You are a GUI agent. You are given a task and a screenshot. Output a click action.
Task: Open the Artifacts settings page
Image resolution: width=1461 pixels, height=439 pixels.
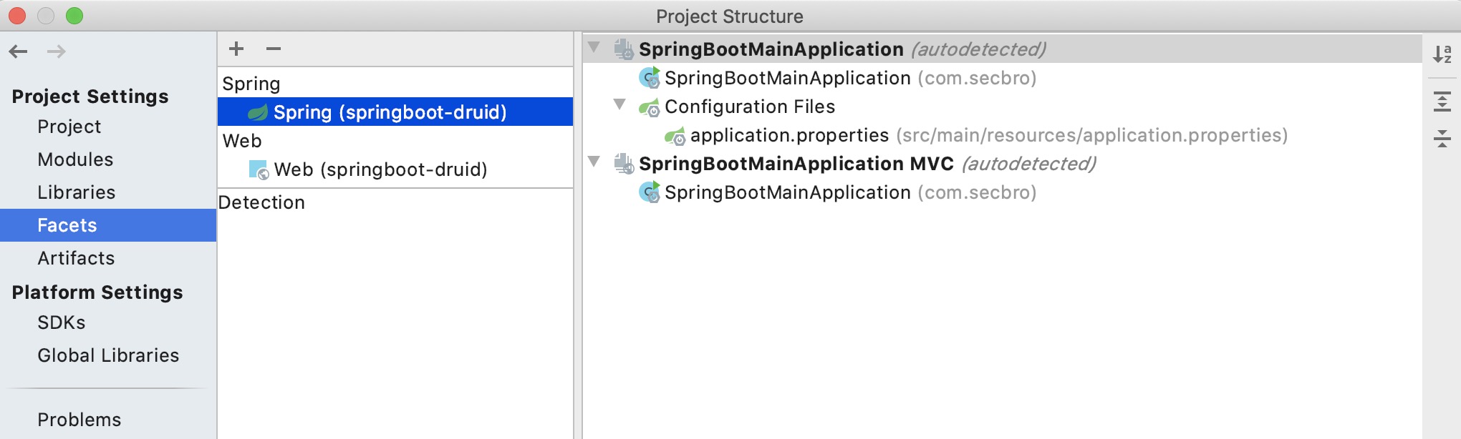[x=76, y=258]
